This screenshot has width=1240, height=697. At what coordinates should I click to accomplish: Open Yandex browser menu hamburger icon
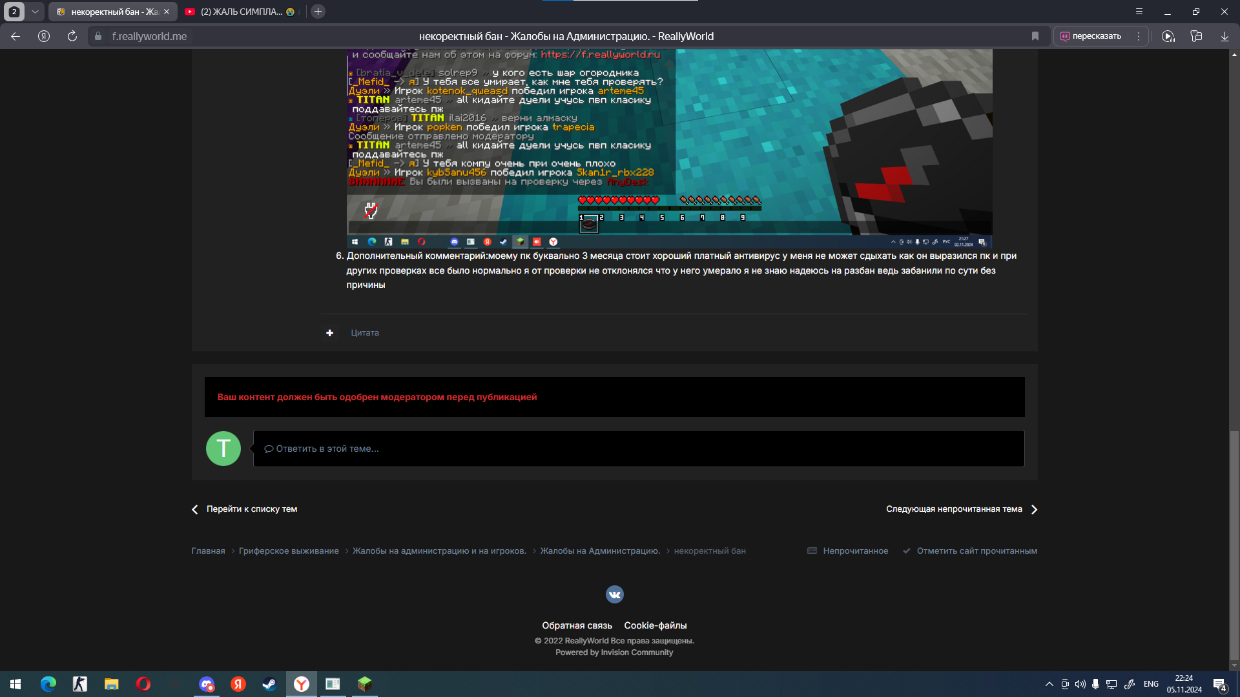(1139, 12)
